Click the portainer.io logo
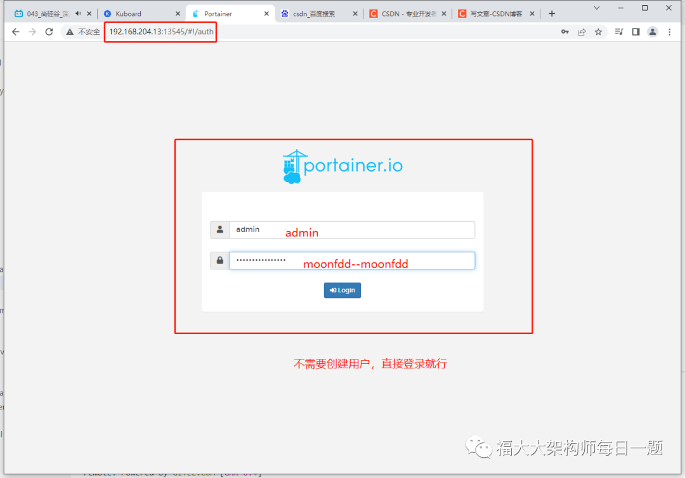This screenshot has height=478, width=685. click(x=342, y=166)
